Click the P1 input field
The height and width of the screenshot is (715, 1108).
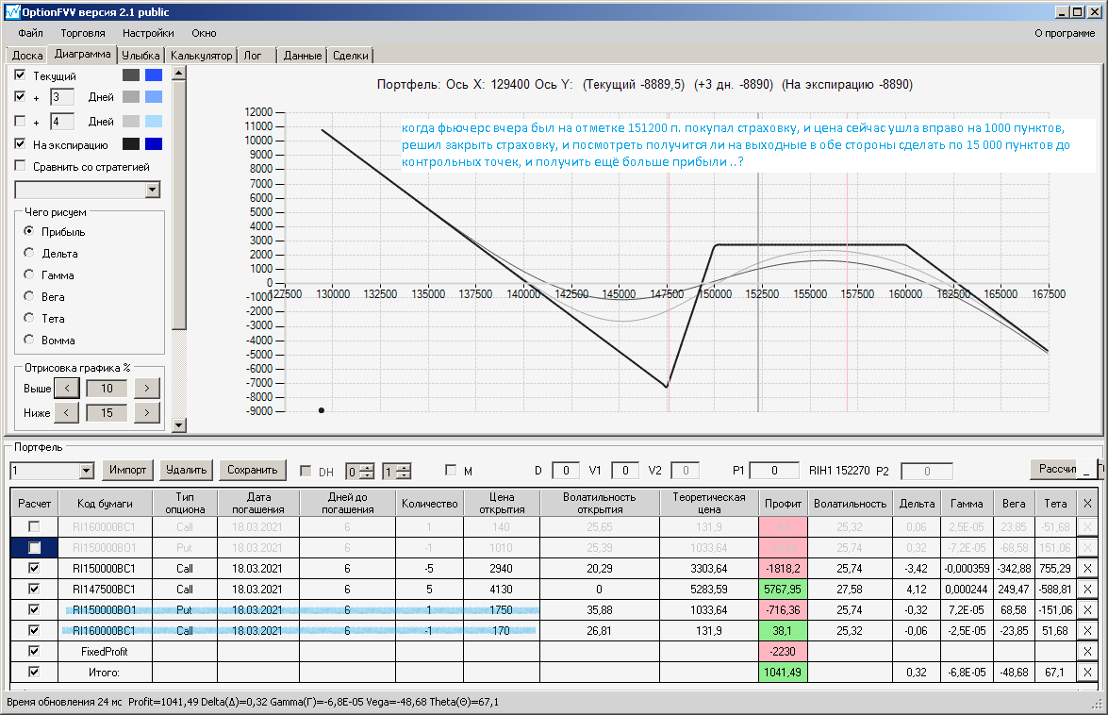[x=774, y=471]
